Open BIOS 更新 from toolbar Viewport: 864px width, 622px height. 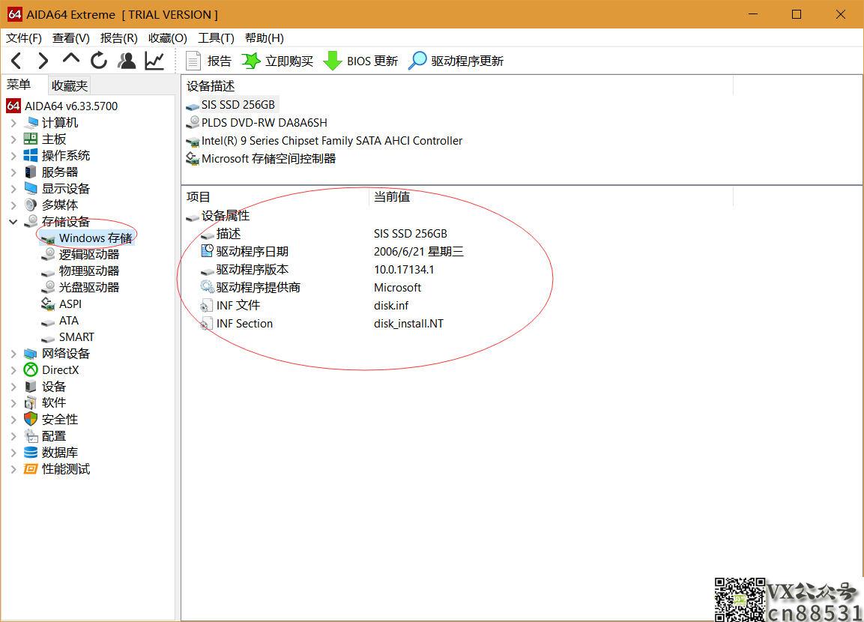pos(360,61)
